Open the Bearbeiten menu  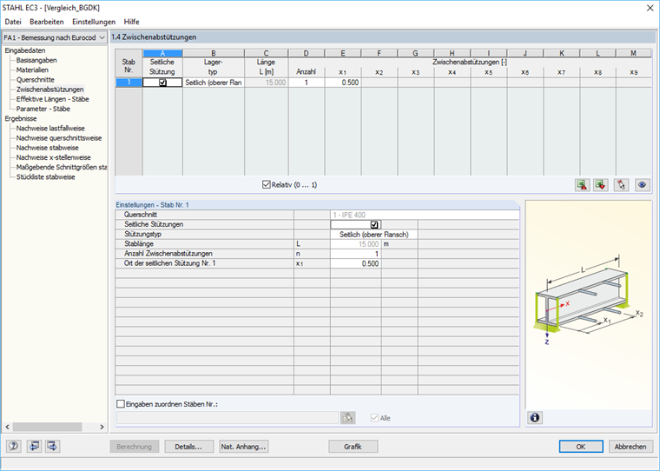pyautogui.click(x=47, y=22)
